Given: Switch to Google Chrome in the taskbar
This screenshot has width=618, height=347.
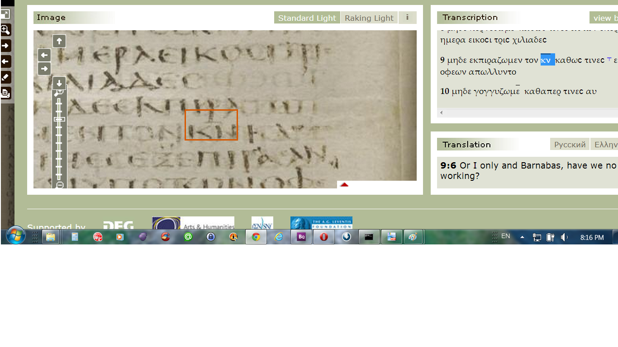Looking at the screenshot, I should click(x=256, y=237).
